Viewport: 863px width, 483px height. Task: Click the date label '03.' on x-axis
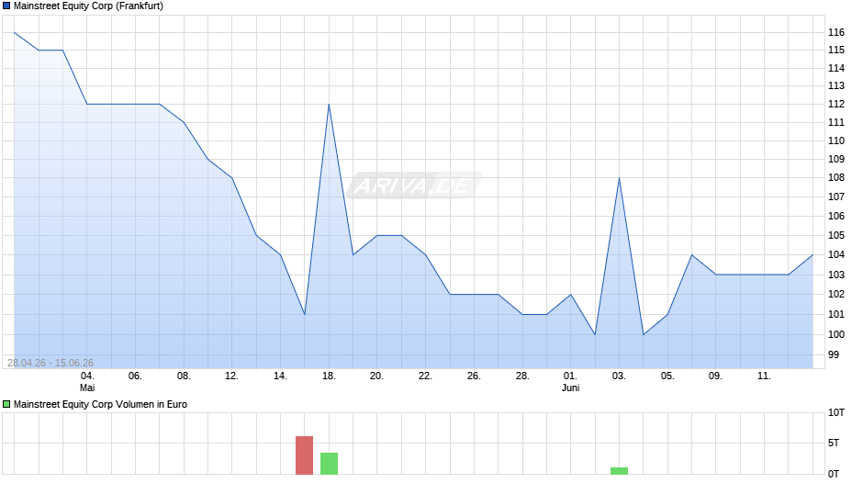(619, 376)
